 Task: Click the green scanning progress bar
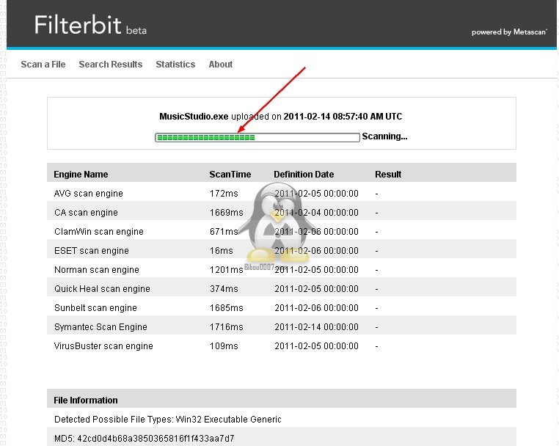[x=257, y=137]
